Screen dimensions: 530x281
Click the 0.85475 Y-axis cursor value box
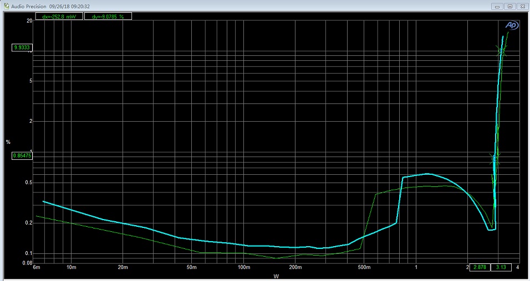pyautogui.click(x=22, y=156)
